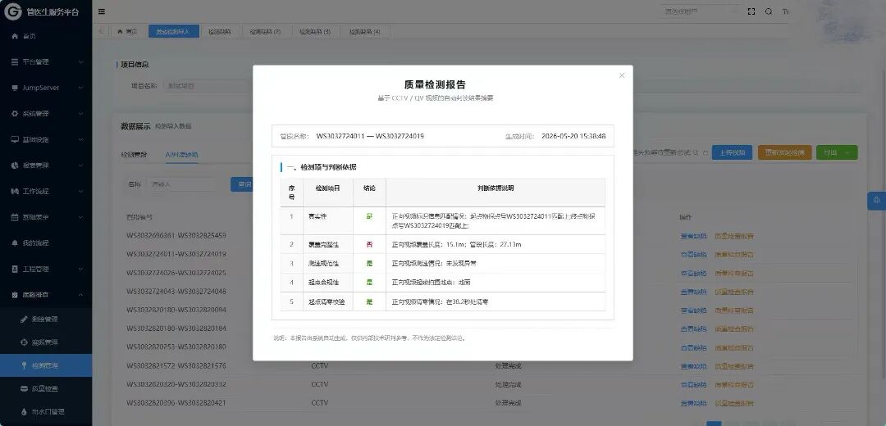
Task: Click the clipboard-check icon of the expanded menu
Action: pyautogui.click(x=15, y=295)
